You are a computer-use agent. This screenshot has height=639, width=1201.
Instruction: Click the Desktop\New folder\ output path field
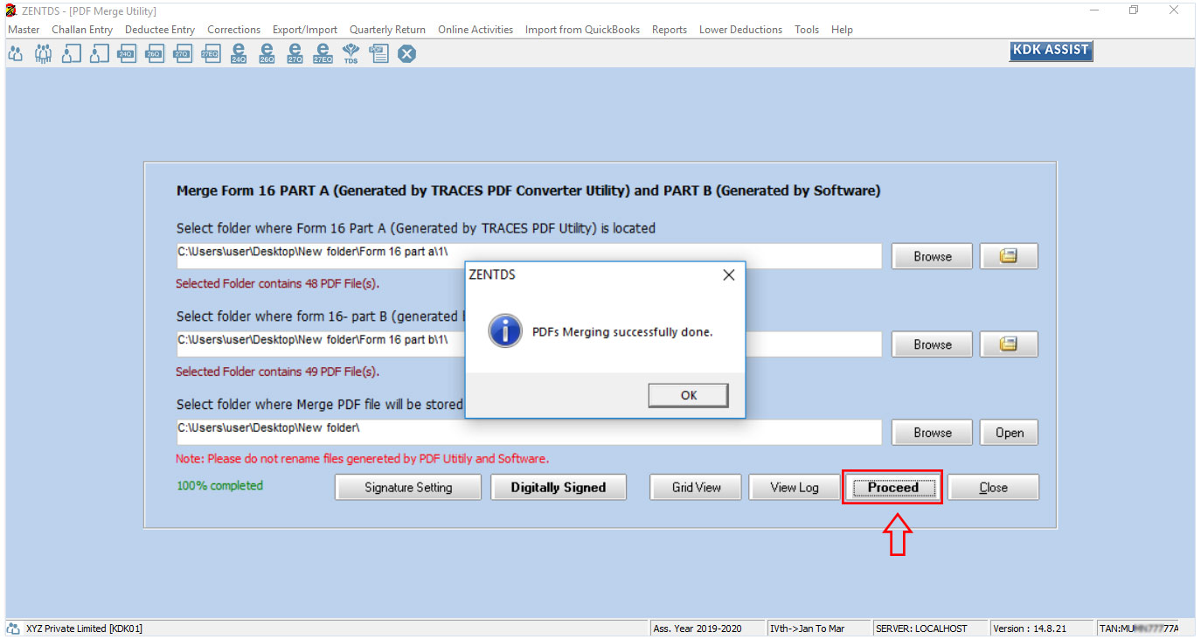pyautogui.click(x=529, y=432)
